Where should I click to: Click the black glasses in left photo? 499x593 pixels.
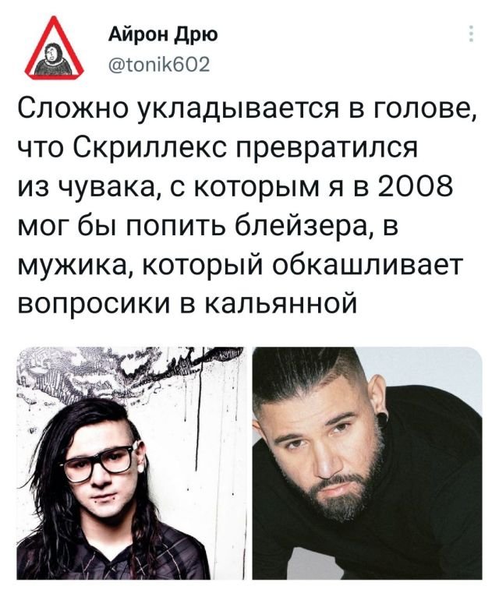pos(101,462)
